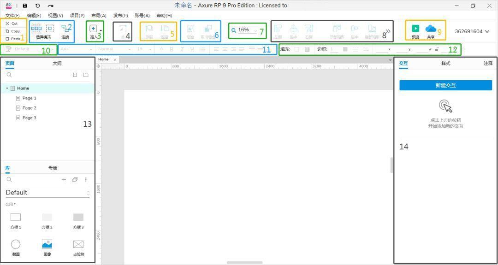Switch to the 注释 notes tab

pyautogui.click(x=488, y=64)
